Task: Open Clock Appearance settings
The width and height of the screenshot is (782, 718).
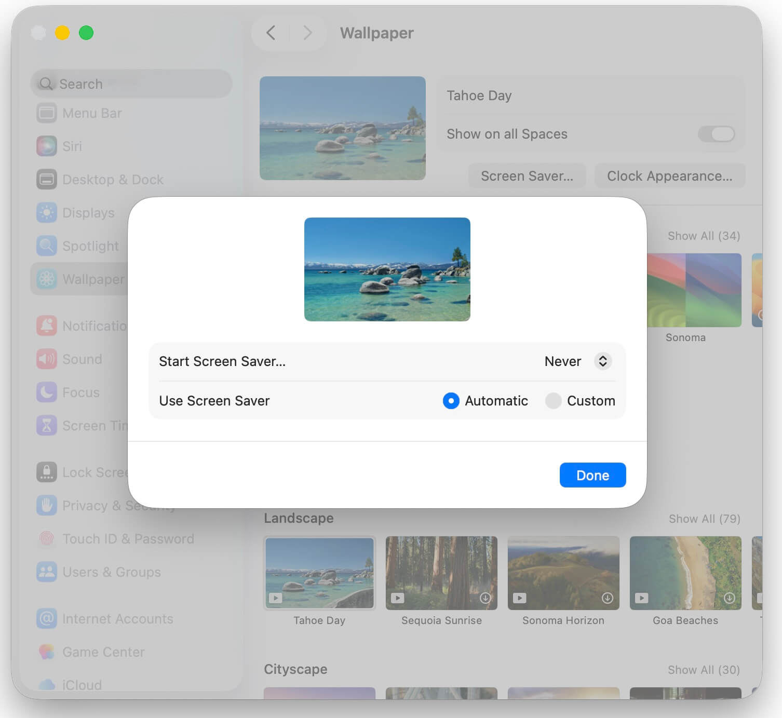Action: [670, 175]
